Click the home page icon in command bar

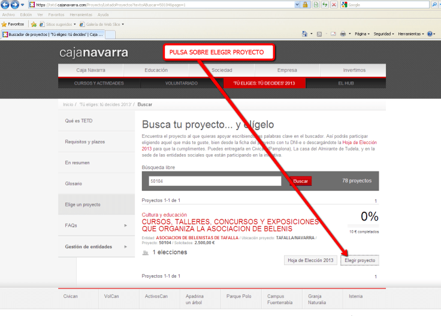coord(305,34)
